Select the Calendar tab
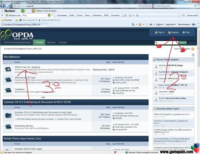This screenshot has width=200, height=154. coord(63,43)
